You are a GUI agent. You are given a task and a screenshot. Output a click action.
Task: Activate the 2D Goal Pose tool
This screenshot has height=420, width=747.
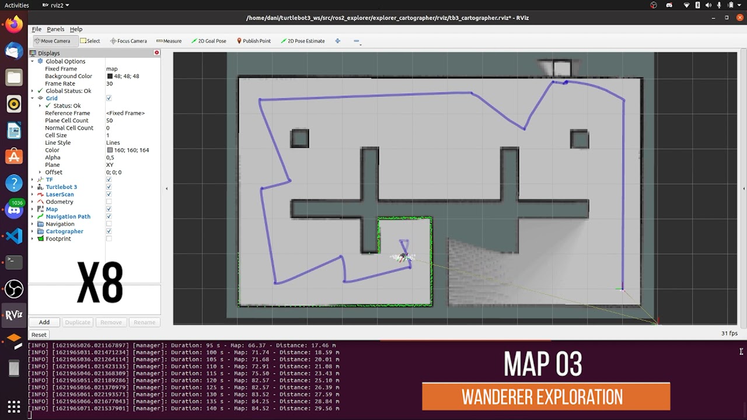(208, 41)
